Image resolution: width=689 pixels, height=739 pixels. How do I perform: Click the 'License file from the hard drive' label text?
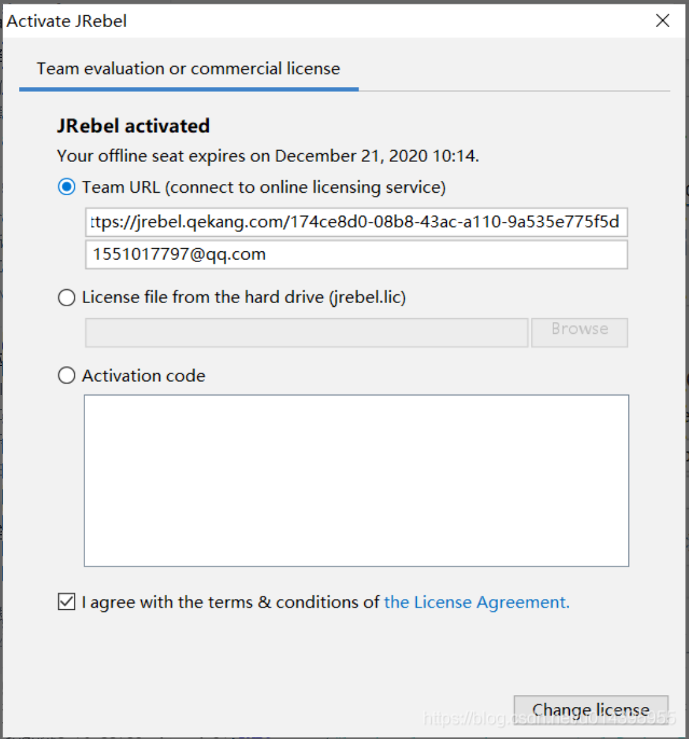(243, 297)
